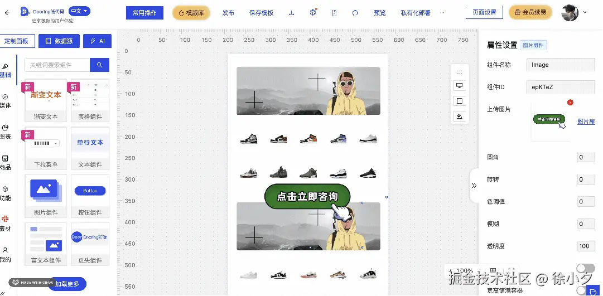Viewport: 603px width, 296px height.
Task: Switch to the 基础 sidebar tab
Action: coord(5,71)
